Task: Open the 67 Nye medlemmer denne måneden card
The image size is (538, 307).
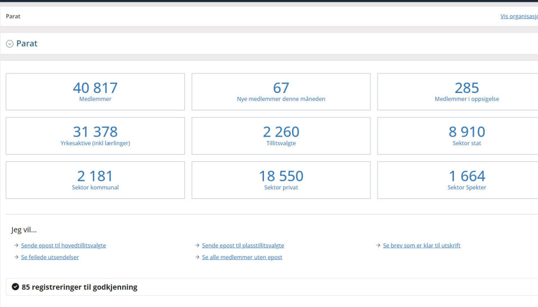Action: click(x=281, y=91)
